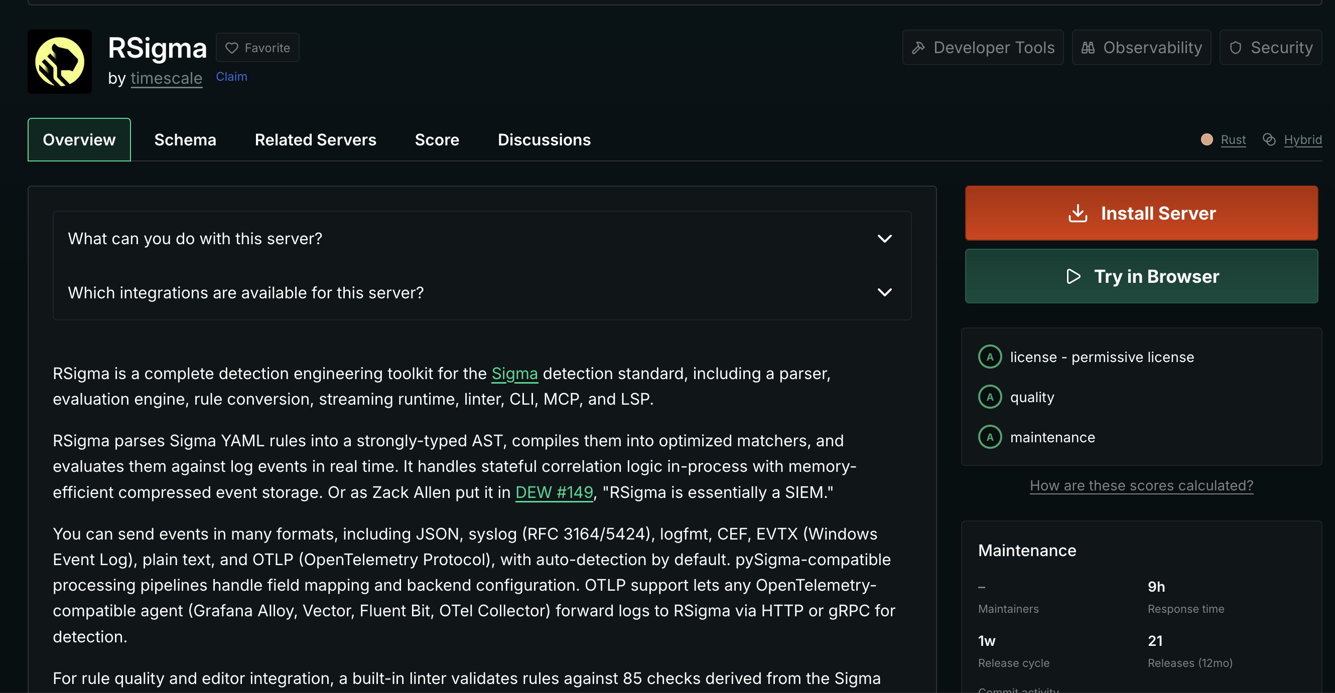The image size is (1335, 693).
Task: Click the play icon on Try in Browser
Action: click(1074, 276)
